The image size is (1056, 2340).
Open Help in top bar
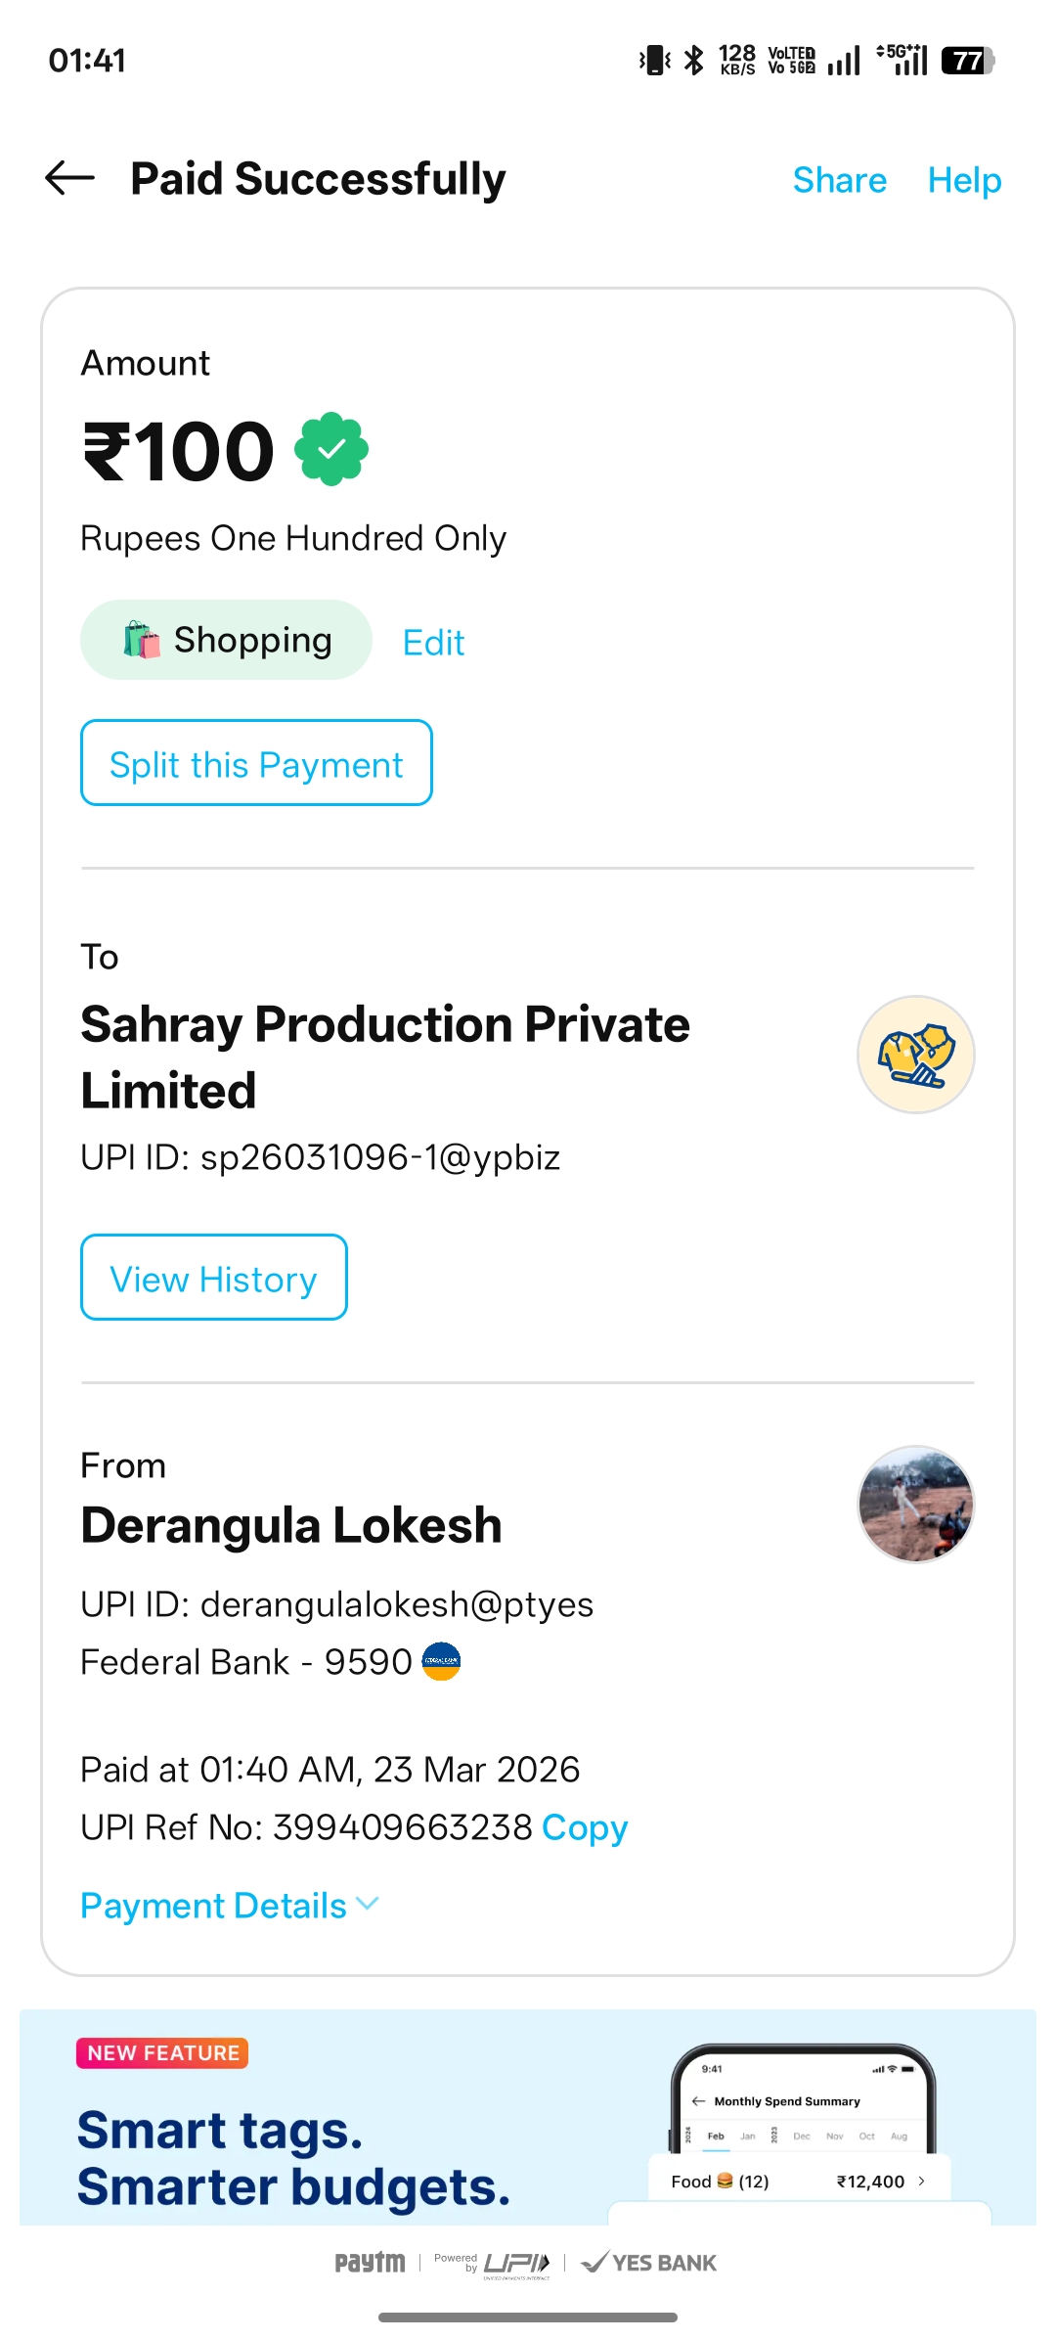coord(964,180)
